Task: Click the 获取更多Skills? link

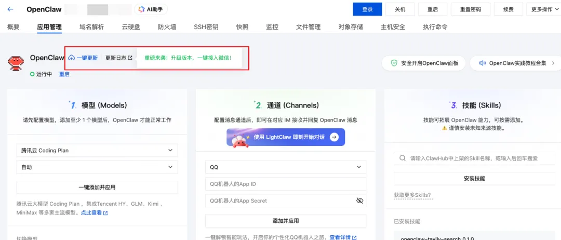Action: [412, 195]
